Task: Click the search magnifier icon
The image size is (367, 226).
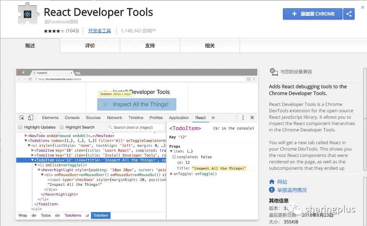Action: point(110,127)
